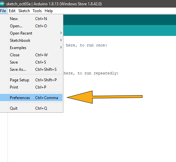Open the Help menu
The image size is (176, 162).
[x=49, y=11]
